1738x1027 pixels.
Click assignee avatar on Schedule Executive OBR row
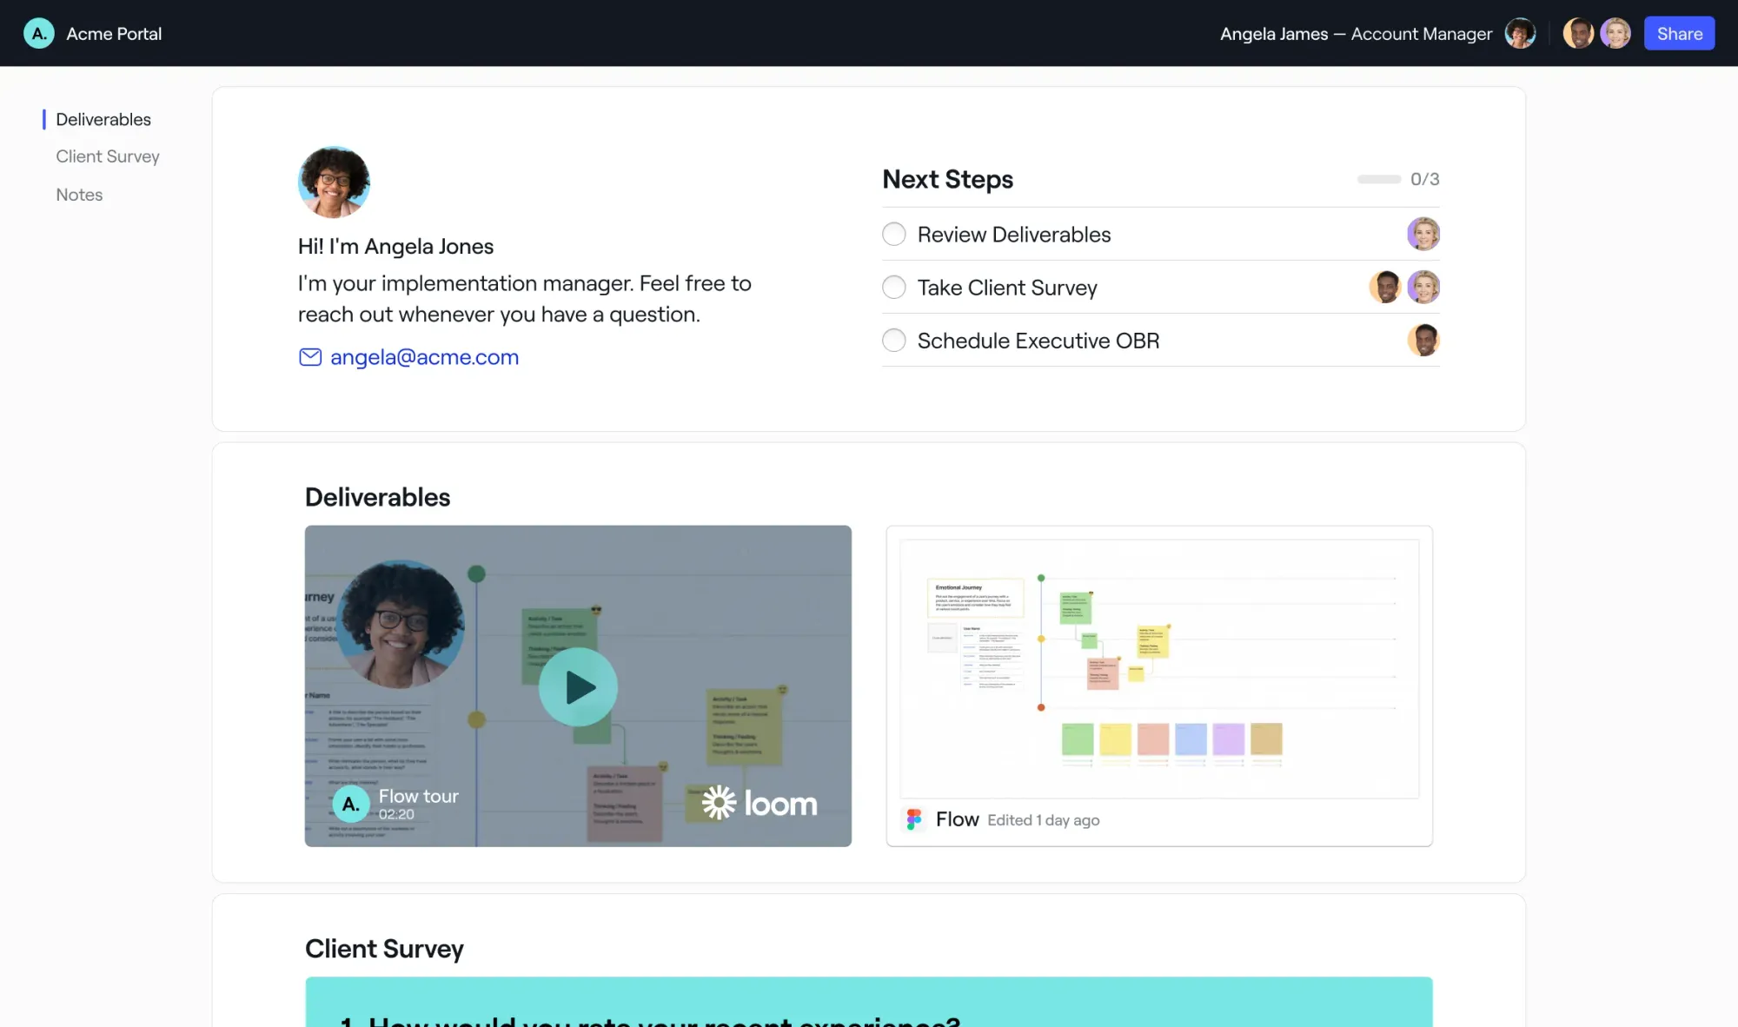pyautogui.click(x=1423, y=340)
